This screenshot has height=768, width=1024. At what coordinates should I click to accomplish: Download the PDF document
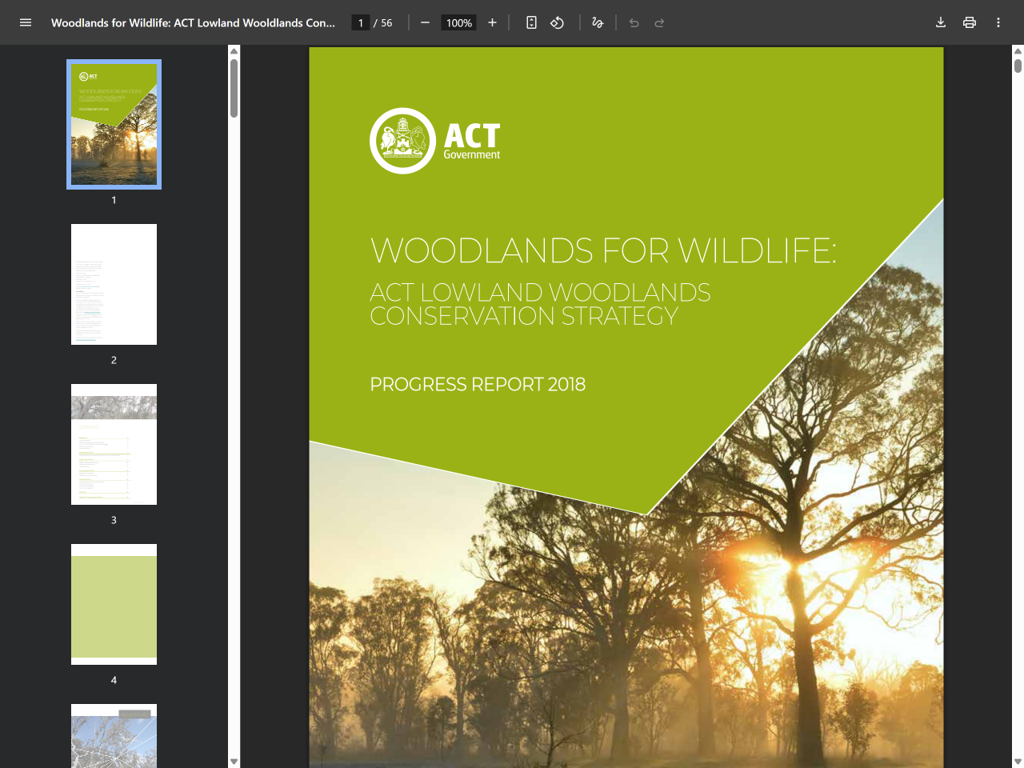pyautogui.click(x=941, y=22)
